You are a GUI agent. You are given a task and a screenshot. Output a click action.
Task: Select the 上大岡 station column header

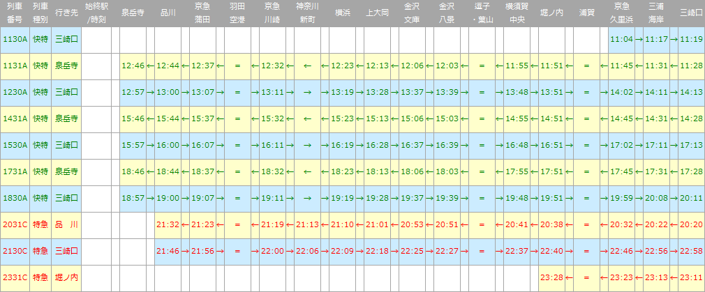pyautogui.click(x=377, y=13)
